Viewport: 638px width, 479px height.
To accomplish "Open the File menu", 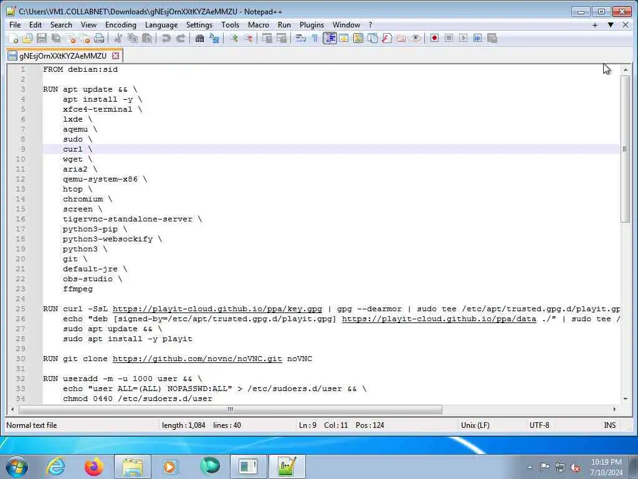I will click(15, 25).
